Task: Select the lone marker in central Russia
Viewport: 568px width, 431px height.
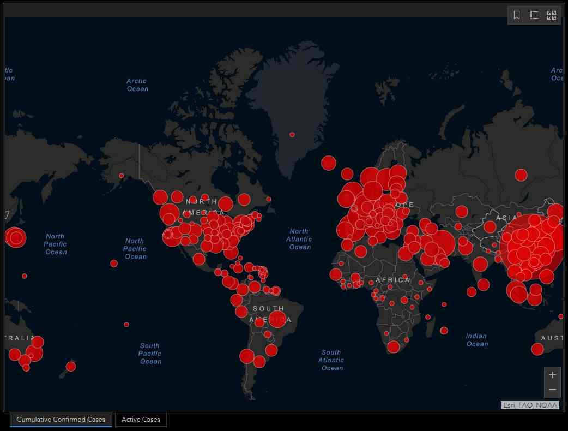Action: pos(521,175)
